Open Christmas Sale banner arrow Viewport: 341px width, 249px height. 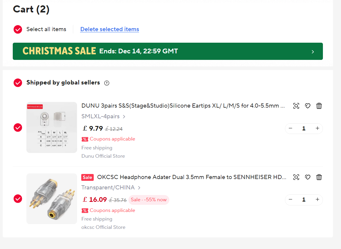click(313, 52)
